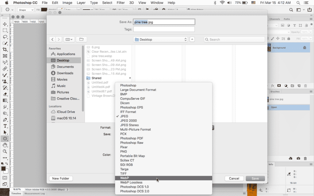This screenshot has height=196, width=314.
Task: Select the Background layer thumbnail
Action: [269, 47]
